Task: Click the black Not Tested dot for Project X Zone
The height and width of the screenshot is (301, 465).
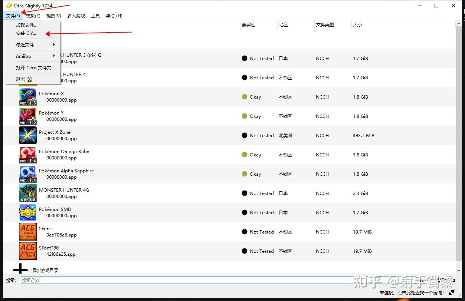Action: tap(245, 135)
